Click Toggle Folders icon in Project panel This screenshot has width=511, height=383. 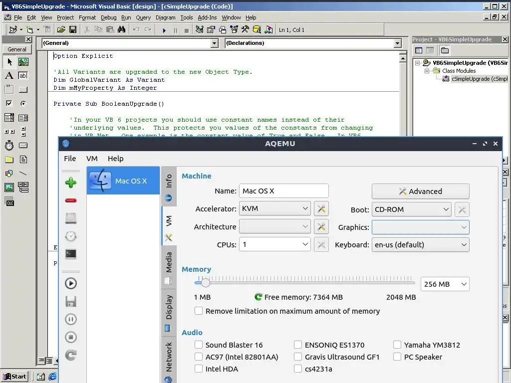(x=445, y=50)
